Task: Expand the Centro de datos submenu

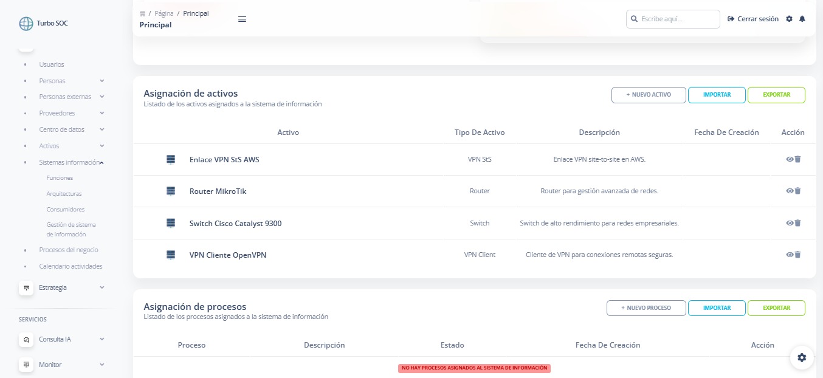Action: (102, 129)
